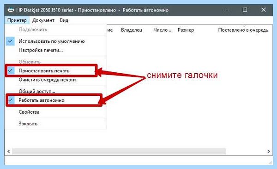Choose Закрыть from Принтер menu
The height and width of the screenshot is (169, 277).
56,124
